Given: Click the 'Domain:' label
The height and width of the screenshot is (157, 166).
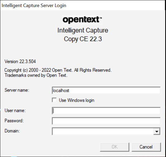Looking at the screenshot, I should [12, 131].
